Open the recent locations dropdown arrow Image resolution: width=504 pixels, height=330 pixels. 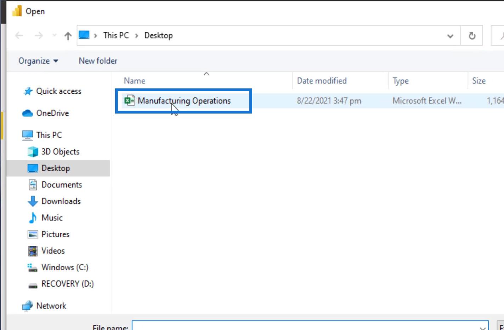pyautogui.click(x=54, y=35)
